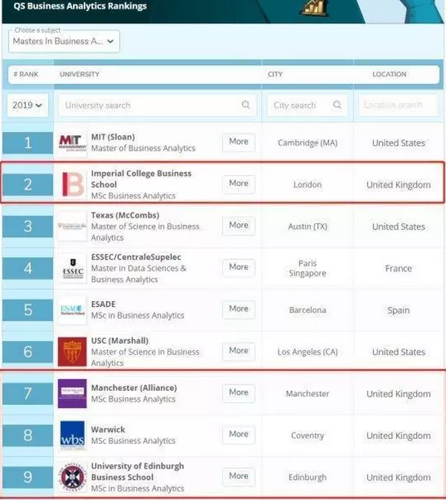Viewport: 446px width, 500px height.
Task: Click the MIT Management logo
Action: point(72,143)
